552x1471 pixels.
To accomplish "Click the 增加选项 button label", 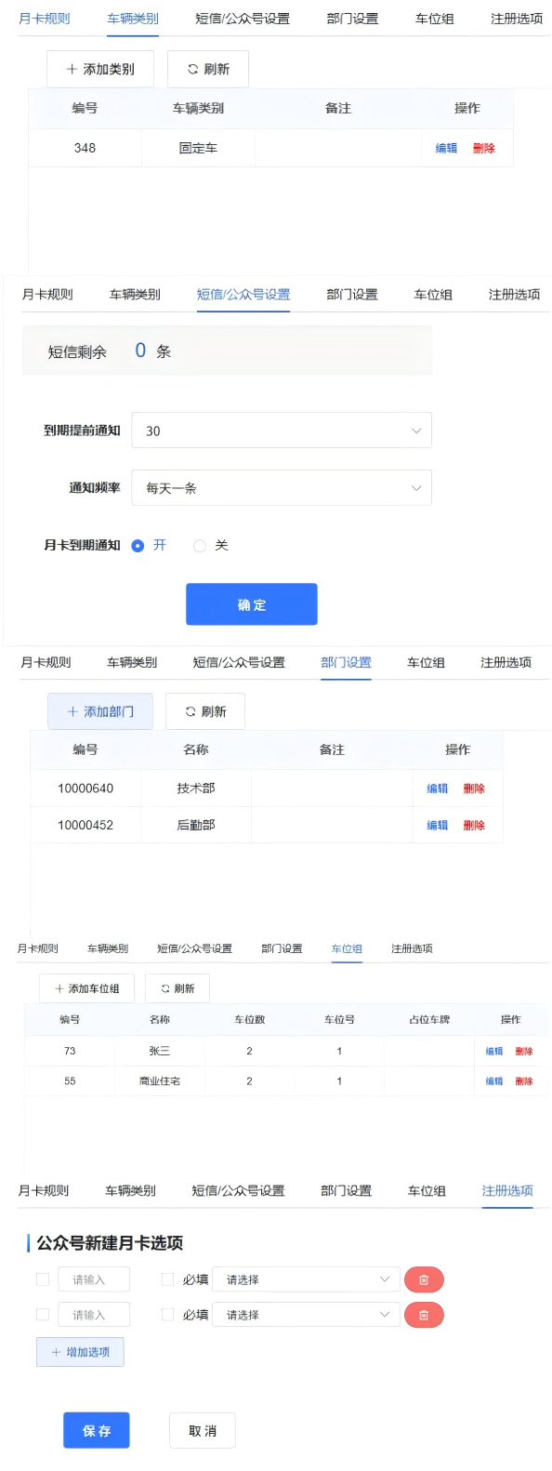I will [87, 1352].
